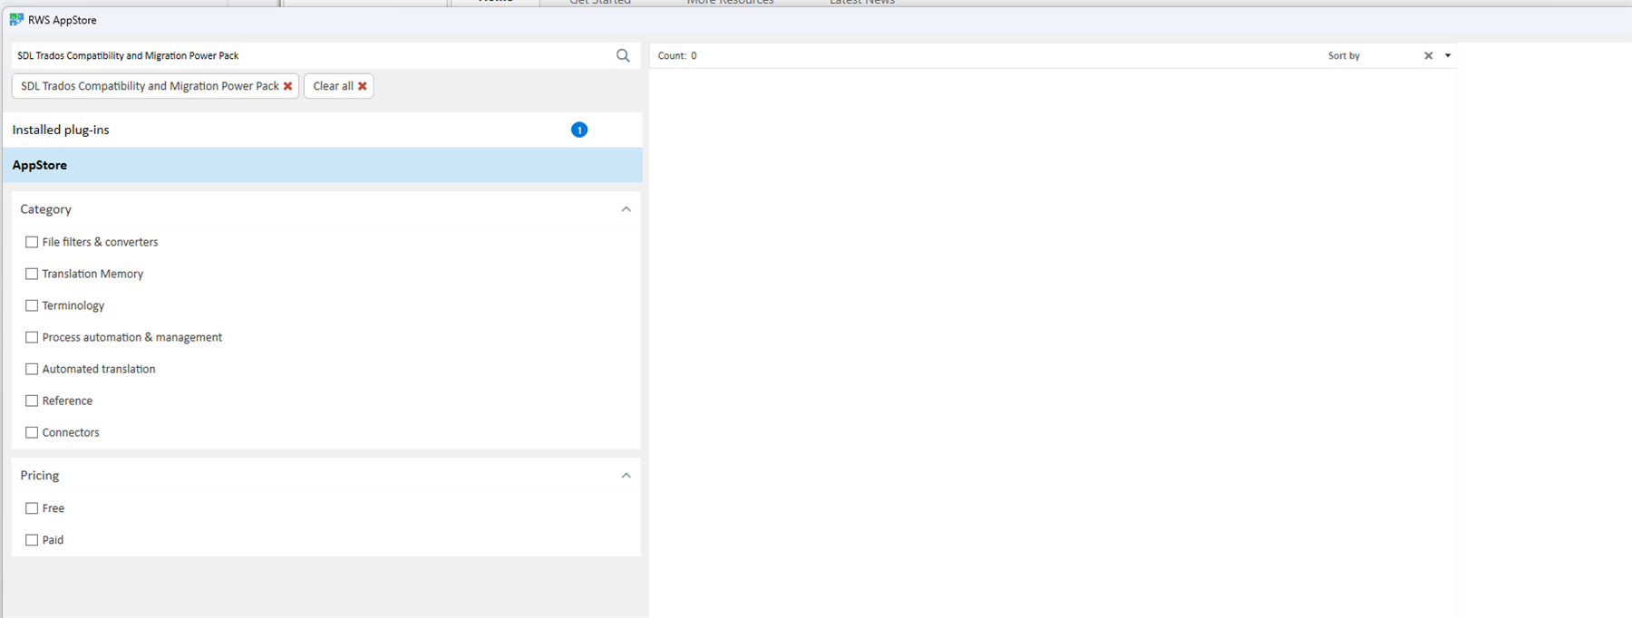Toggle the Reference category checkbox
The height and width of the screenshot is (618, 1632).
point(32,401)
